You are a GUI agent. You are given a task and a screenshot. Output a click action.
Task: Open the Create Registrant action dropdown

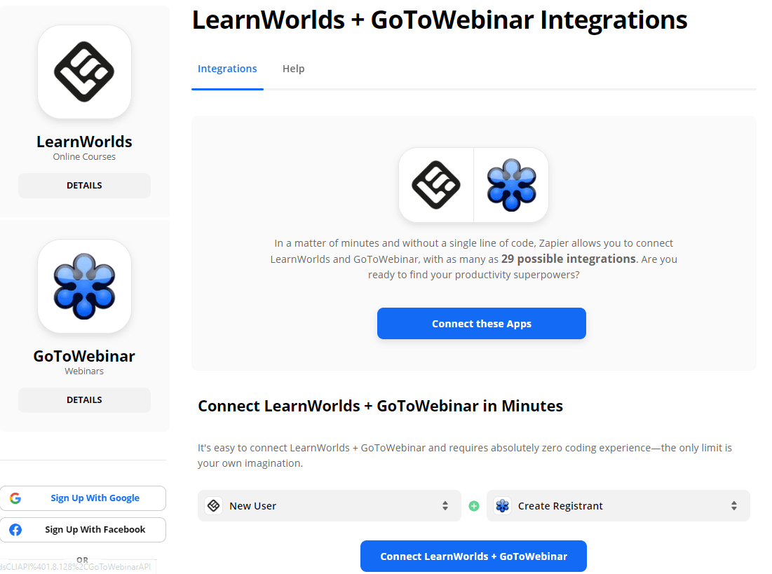tap(618, 505)
